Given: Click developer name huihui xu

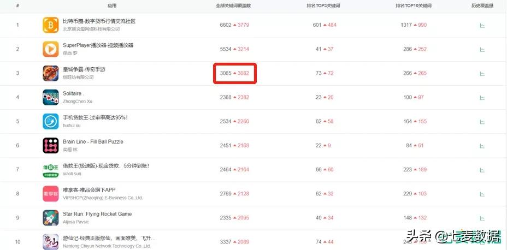Looking at the screenshot, I should click(x=72, y=126).
